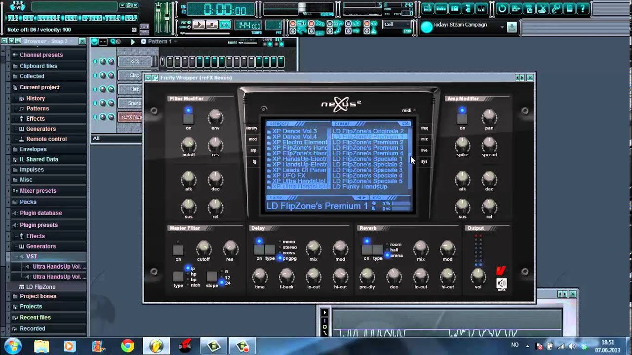Select PAT pattern mode radio
The width and height of the screenshot is (632, 355).
click(x=189, y=22)
